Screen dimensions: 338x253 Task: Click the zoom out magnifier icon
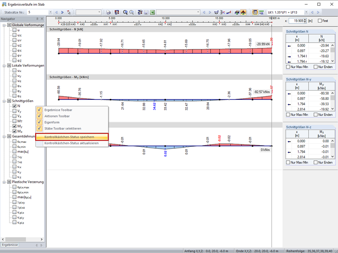click(131, 12)
